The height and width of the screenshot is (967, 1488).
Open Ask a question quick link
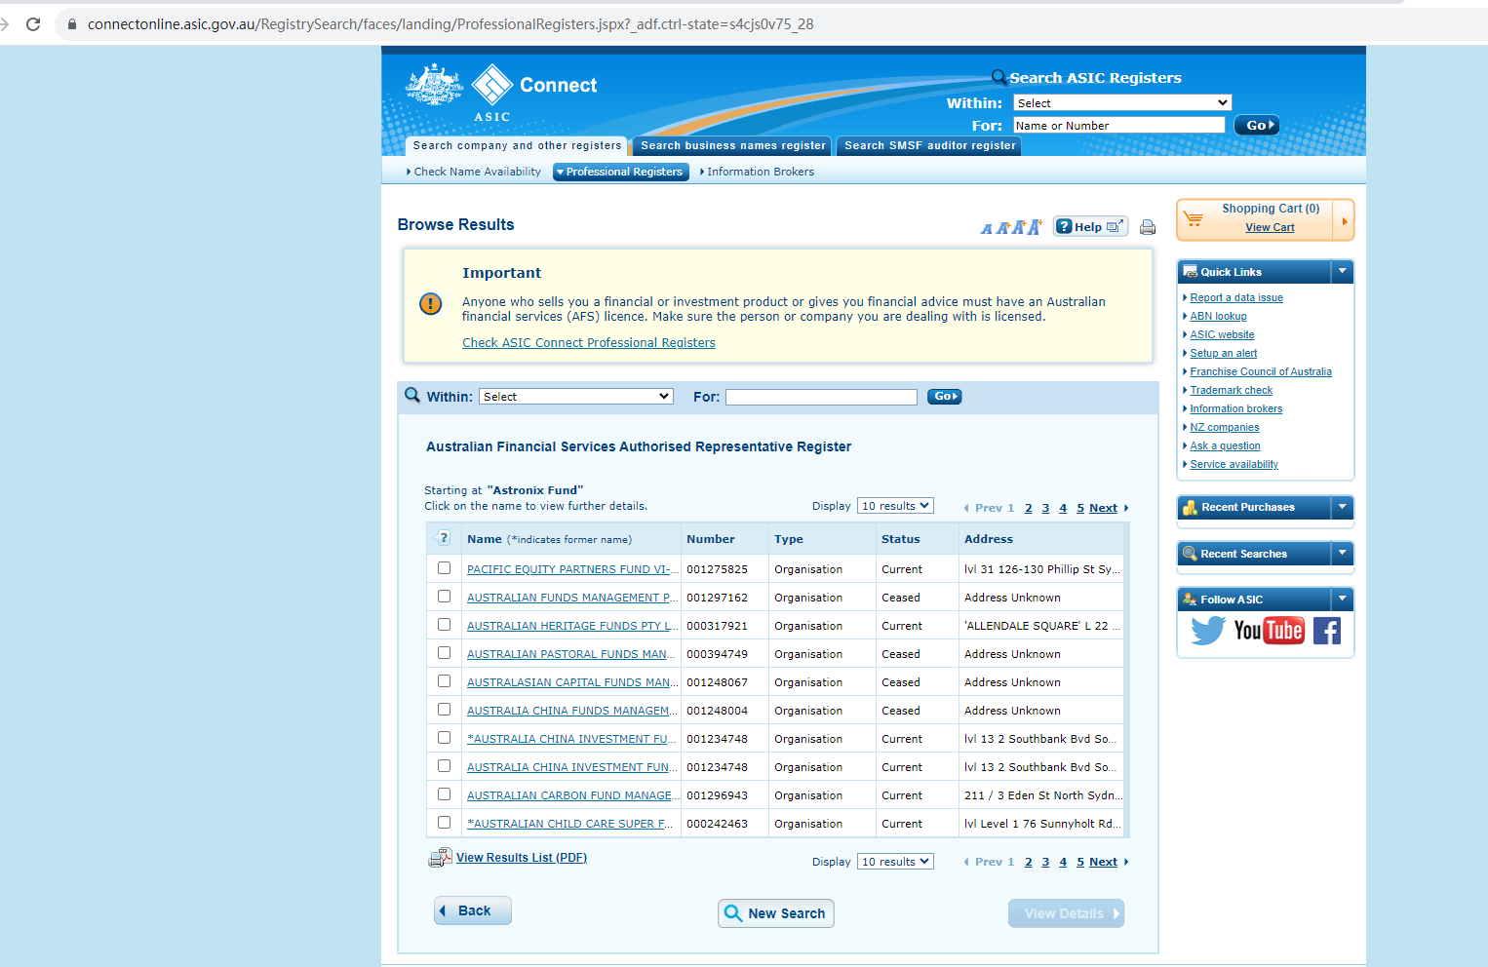[1225, 445]
